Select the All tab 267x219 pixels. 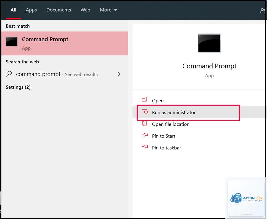(x=13, y=10)
